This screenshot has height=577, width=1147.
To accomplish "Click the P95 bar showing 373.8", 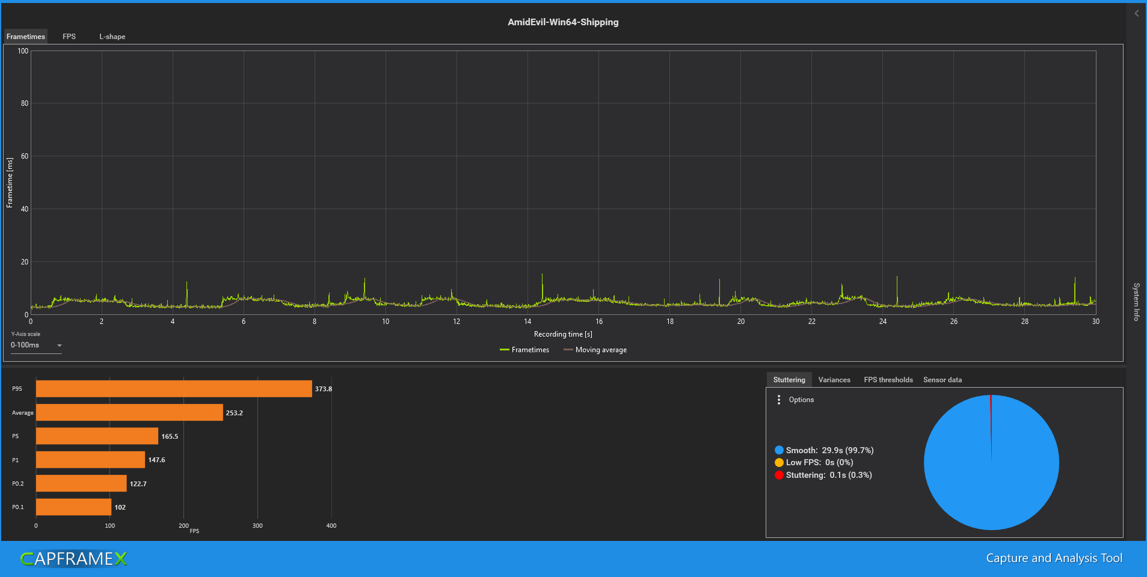I will (174, 389).
